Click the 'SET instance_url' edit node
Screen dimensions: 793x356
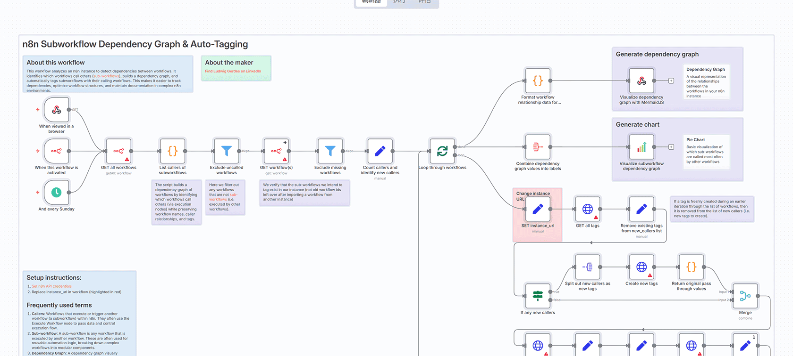pyautogui.click(x=538, y=209)
